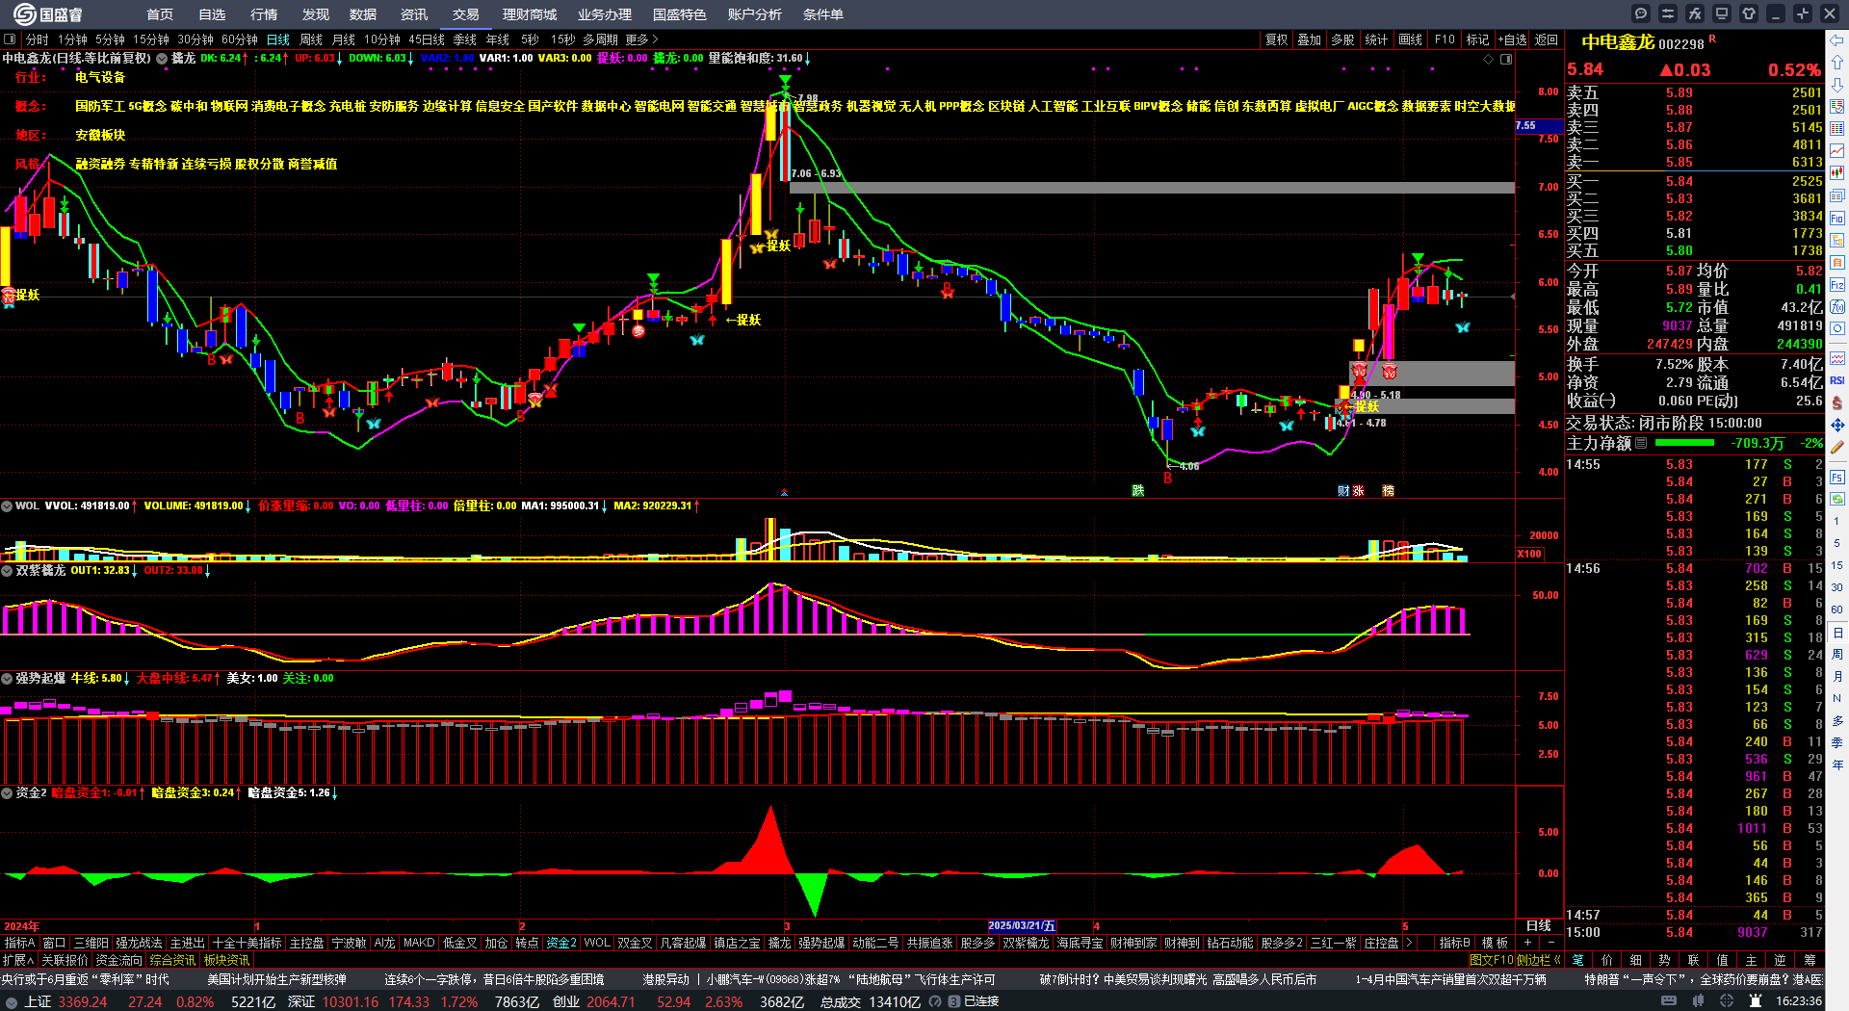
Task: Open dropdown circle beside 擒龙 in main chart
Action: click(x=162, y=58)
